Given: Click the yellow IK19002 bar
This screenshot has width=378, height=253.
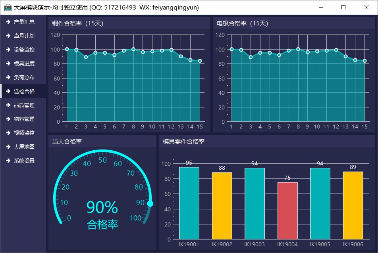Looking at the screenshot, I should (222, 206).
